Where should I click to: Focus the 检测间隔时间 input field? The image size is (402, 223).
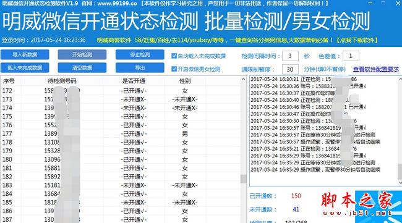(290, 56)
